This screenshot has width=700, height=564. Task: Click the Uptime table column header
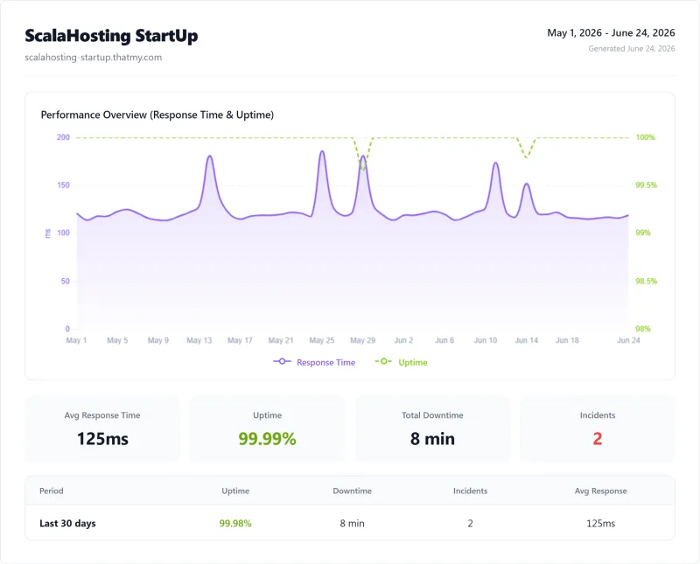click(x=235, y=491)
